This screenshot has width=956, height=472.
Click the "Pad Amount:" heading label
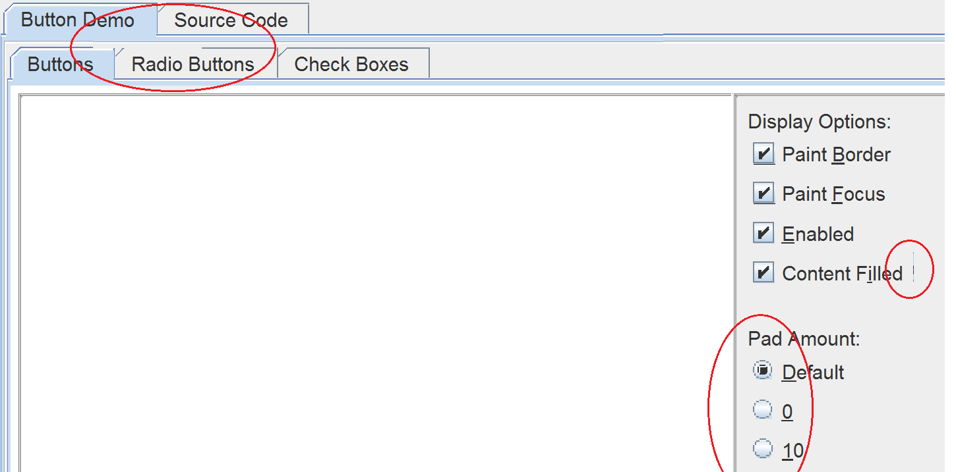pos(804,339)
